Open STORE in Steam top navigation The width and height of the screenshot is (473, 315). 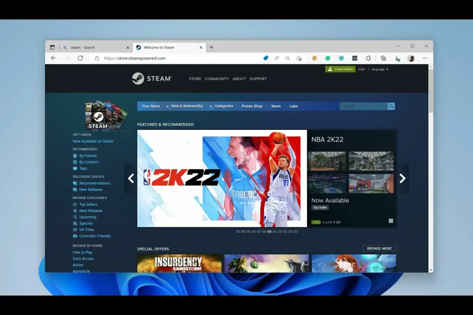[x=195, y=79]
